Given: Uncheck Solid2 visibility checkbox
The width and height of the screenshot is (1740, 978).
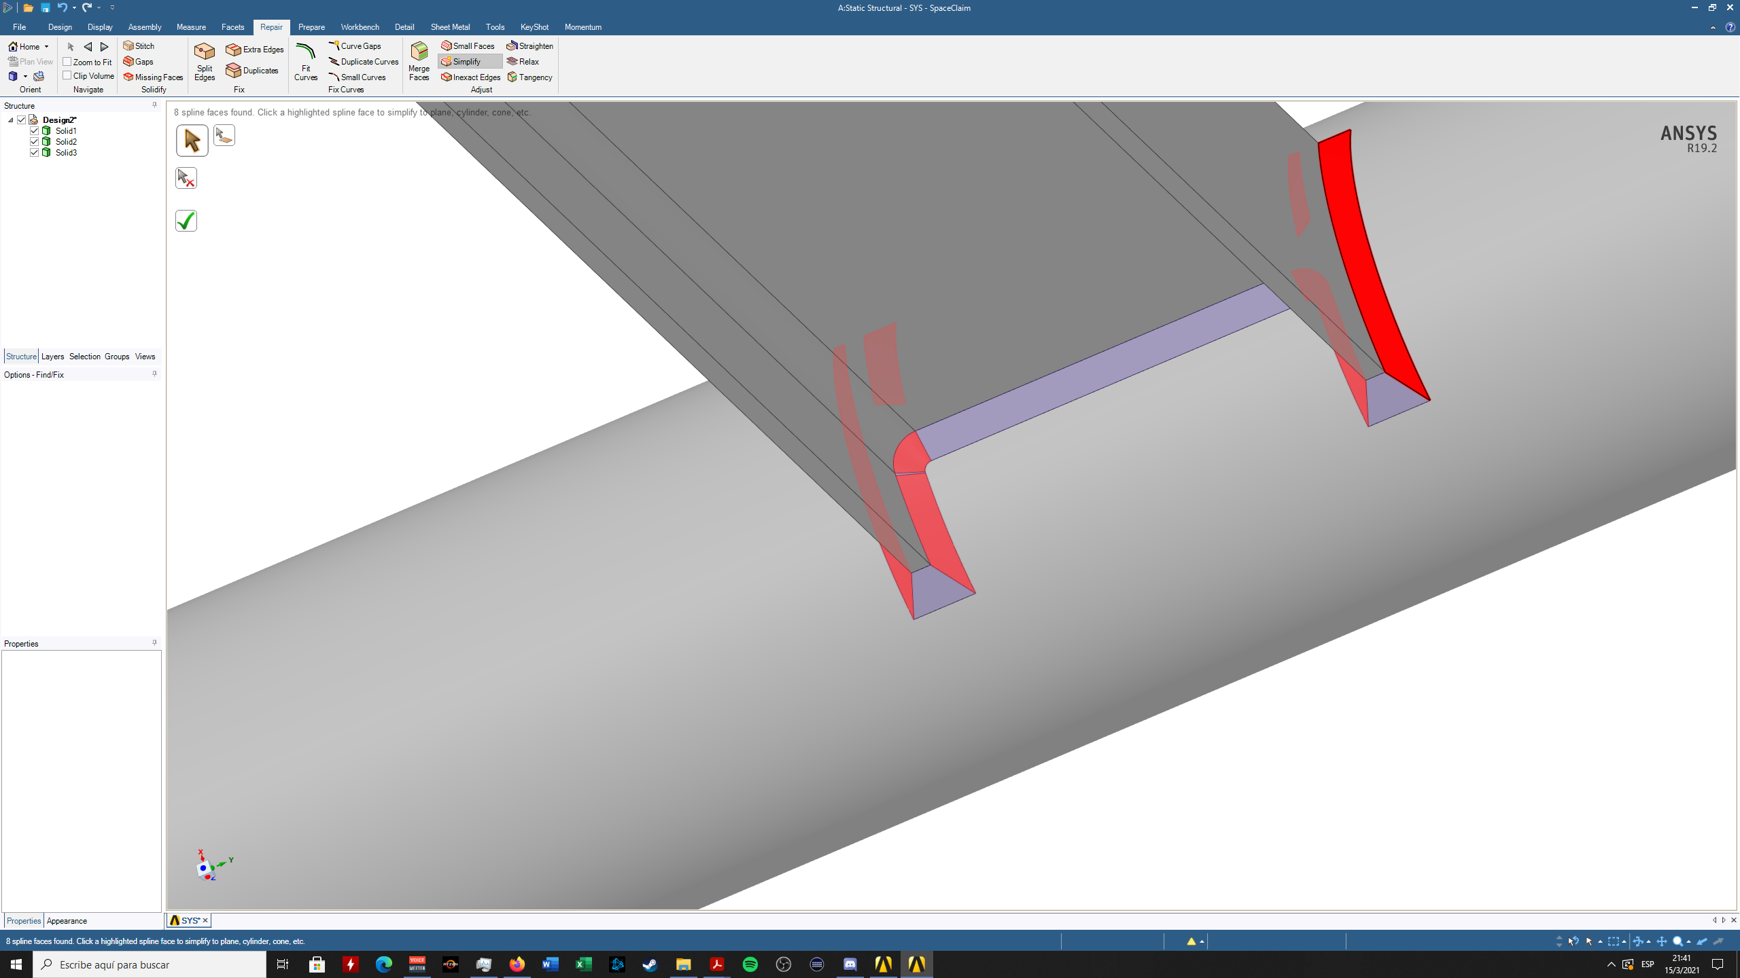Looking at the screenshot, I should [x=35, y=141].
